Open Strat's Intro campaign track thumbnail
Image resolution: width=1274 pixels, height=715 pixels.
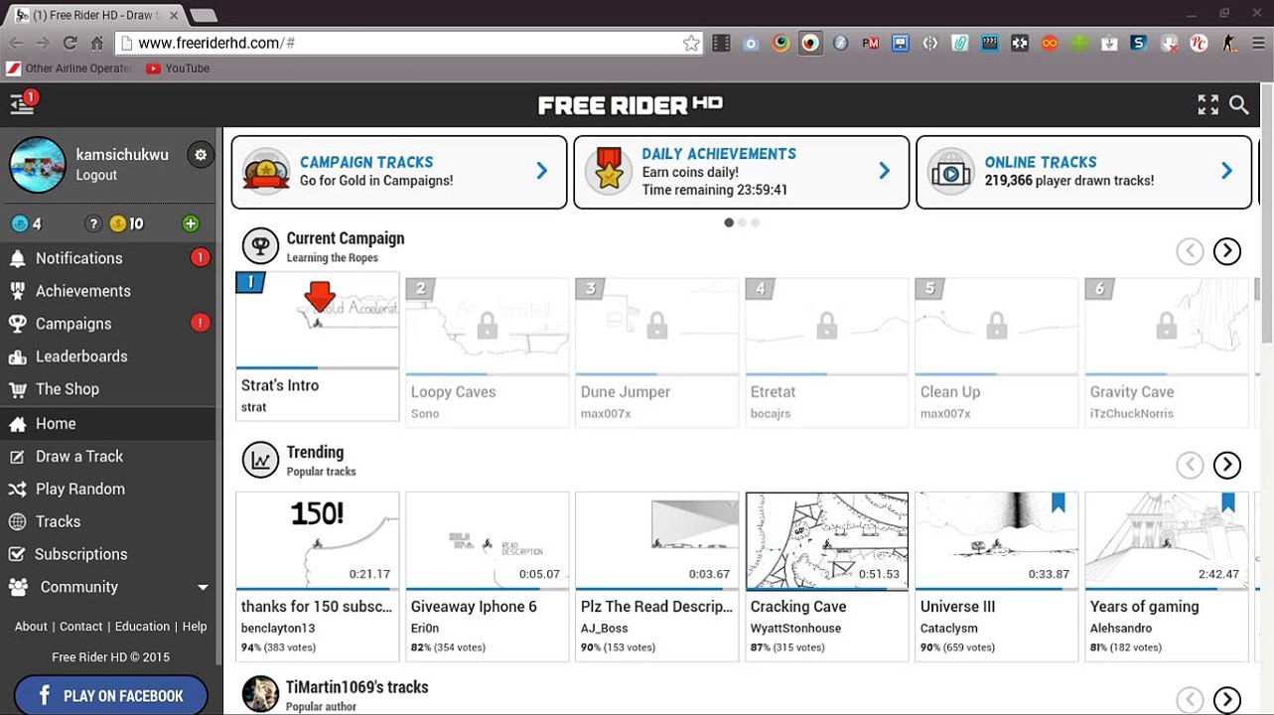318,322
